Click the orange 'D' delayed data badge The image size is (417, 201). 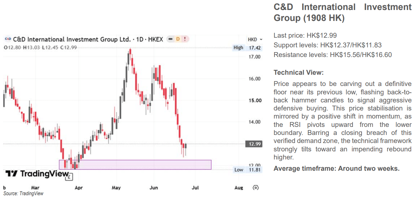[x=178, y=39]
